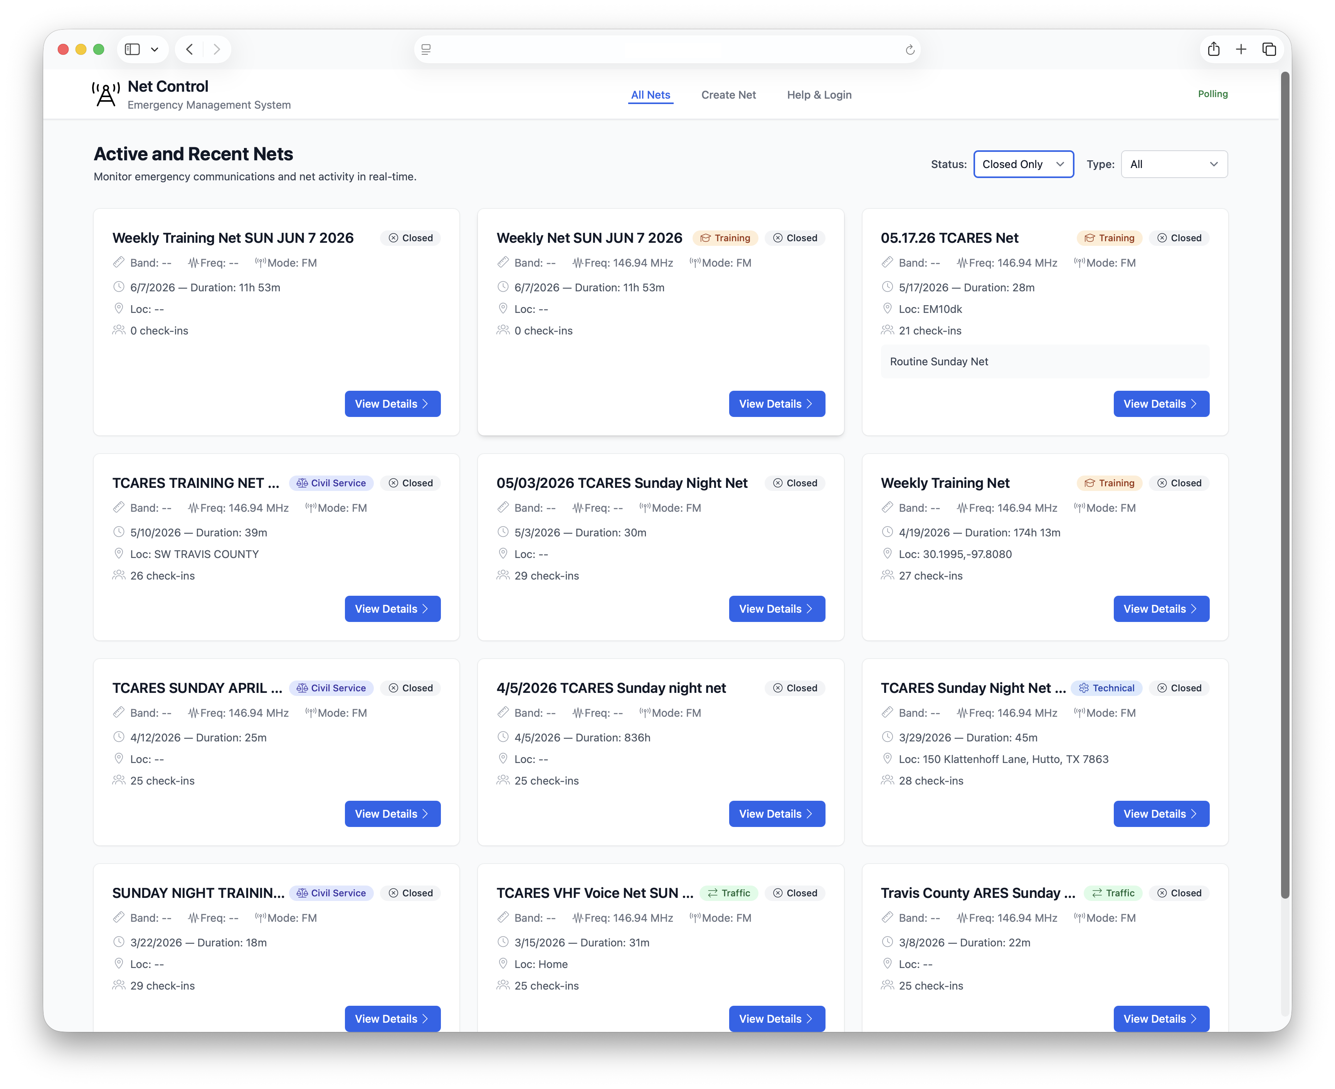This screenshot has height=1089, width=1335.
Task: View Details for TCARES Sunday Night Net 3/29/2026
Action: click(1161, 813)
